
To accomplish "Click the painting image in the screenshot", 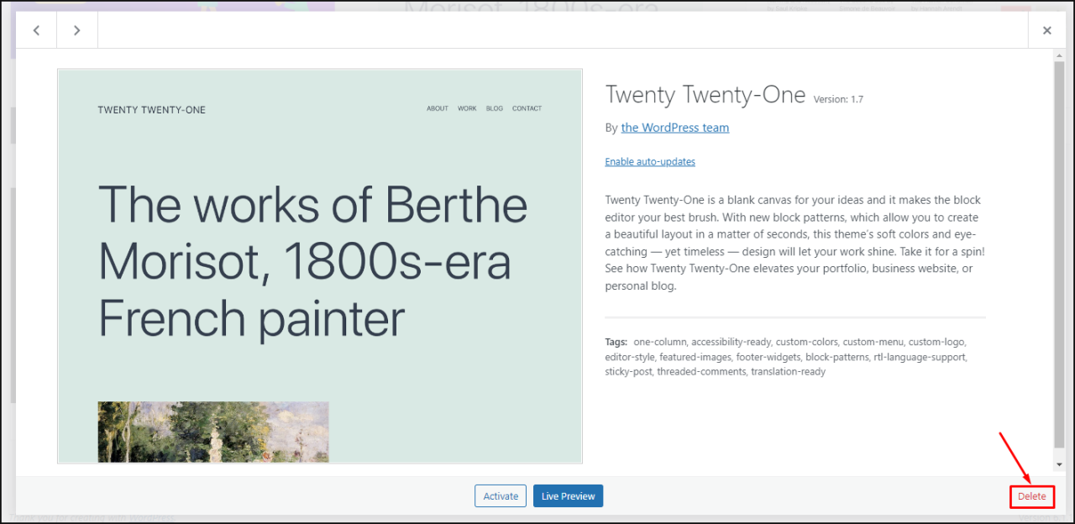I will (x=213, y=432).
